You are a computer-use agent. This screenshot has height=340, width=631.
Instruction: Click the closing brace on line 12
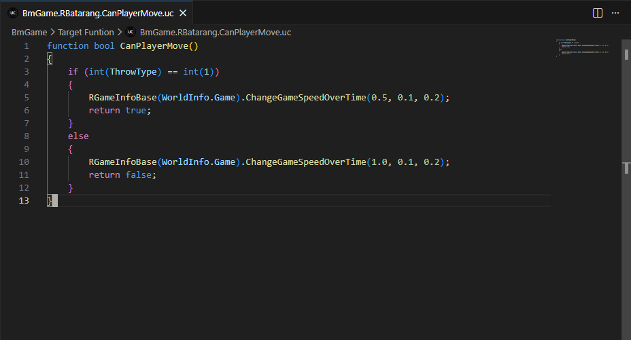(x=71, y=187)
